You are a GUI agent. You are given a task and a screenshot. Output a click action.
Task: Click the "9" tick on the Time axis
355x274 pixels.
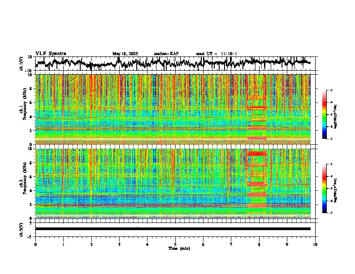click(x=287, y=244)
